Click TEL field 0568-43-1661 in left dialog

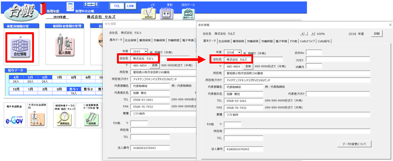click(x=150, y=100)
